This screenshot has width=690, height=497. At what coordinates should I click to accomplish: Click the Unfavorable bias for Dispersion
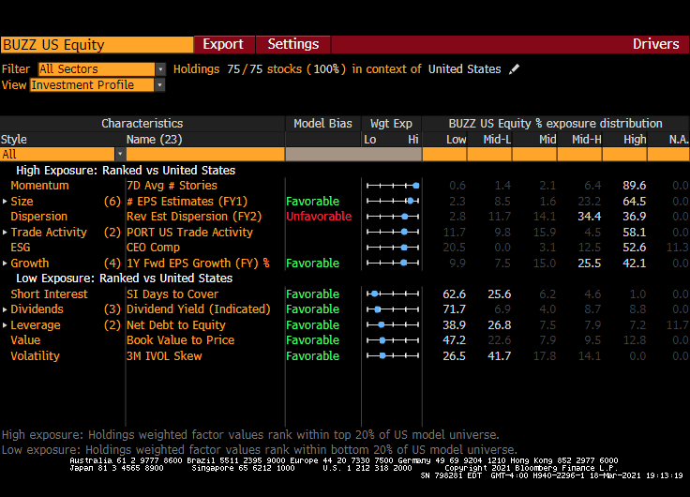(x=319, y=217)
